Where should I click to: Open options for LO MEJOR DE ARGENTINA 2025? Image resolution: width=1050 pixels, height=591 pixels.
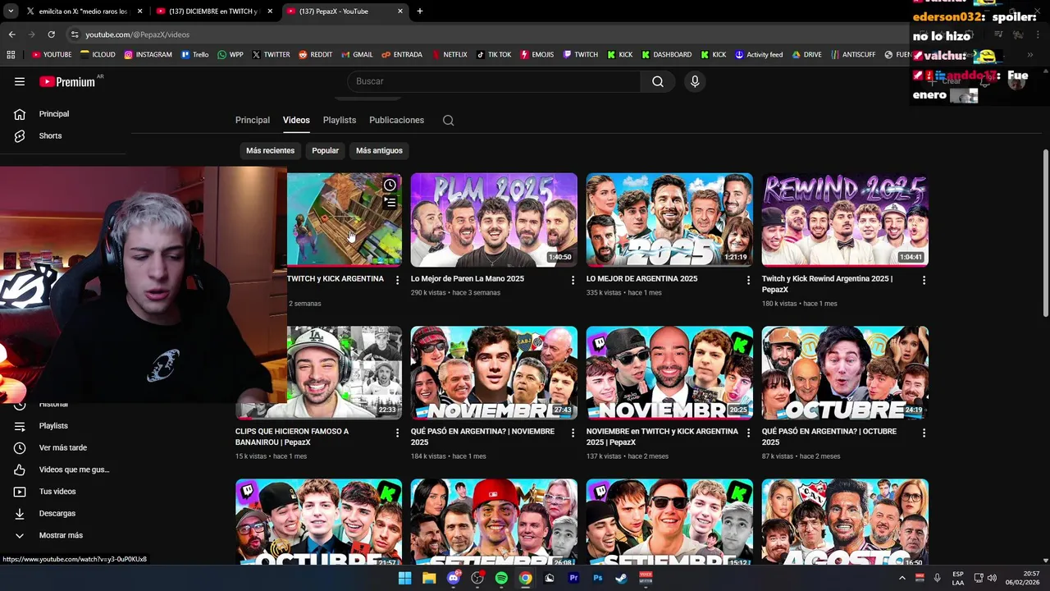coord(748,280)
